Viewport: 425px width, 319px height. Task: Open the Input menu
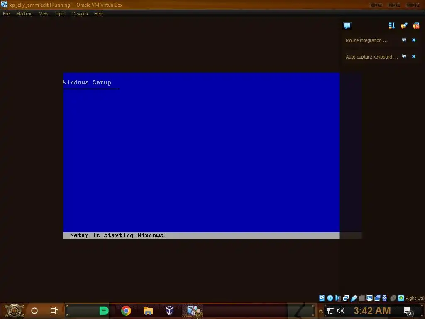point(60,14)
